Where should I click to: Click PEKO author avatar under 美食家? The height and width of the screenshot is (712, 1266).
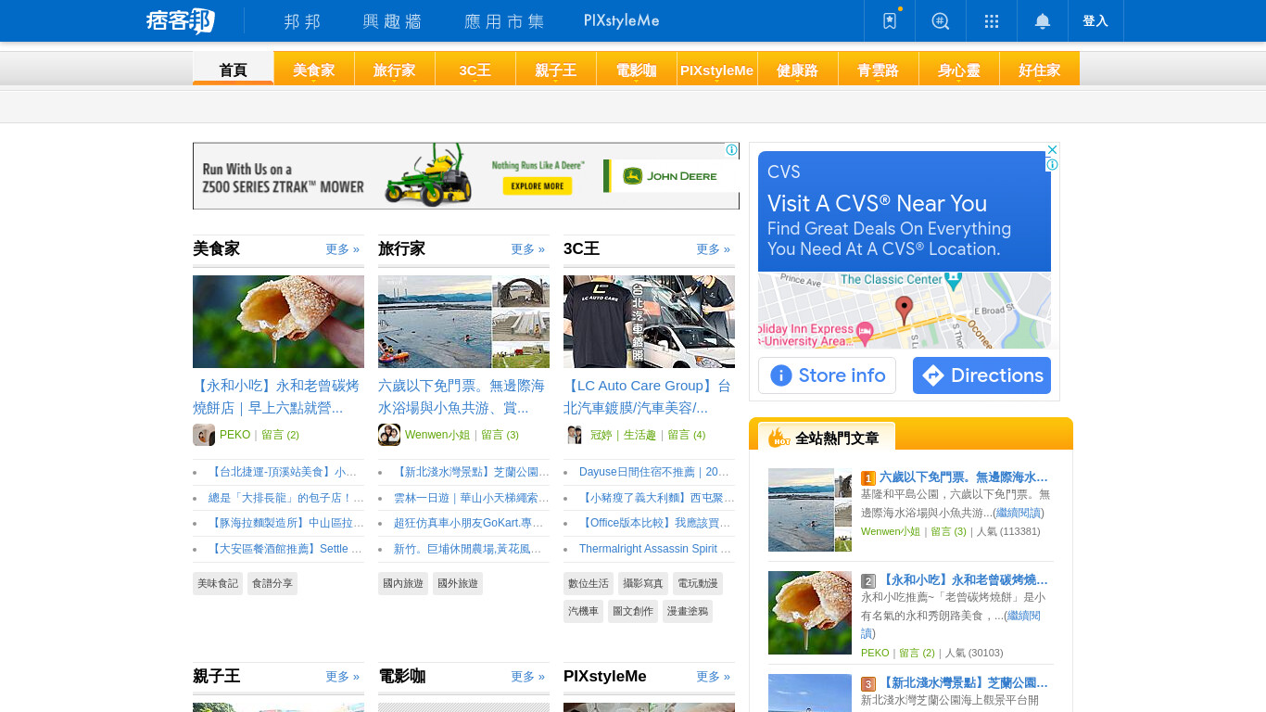click(204, 435)
